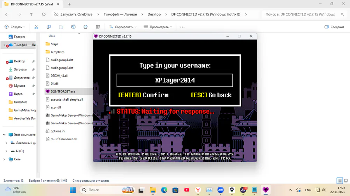Open Windows Start menu
Screen dimensions: 350x196
click(73, 190)
